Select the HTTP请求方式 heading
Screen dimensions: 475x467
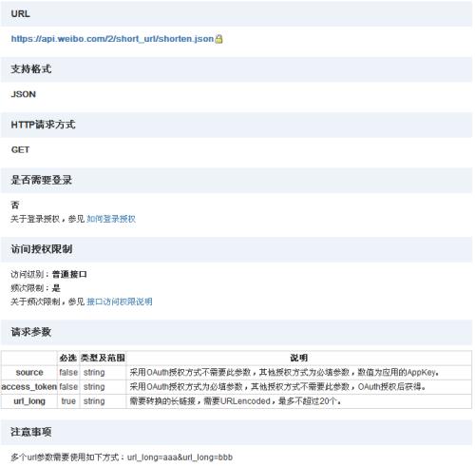point(43,125)
